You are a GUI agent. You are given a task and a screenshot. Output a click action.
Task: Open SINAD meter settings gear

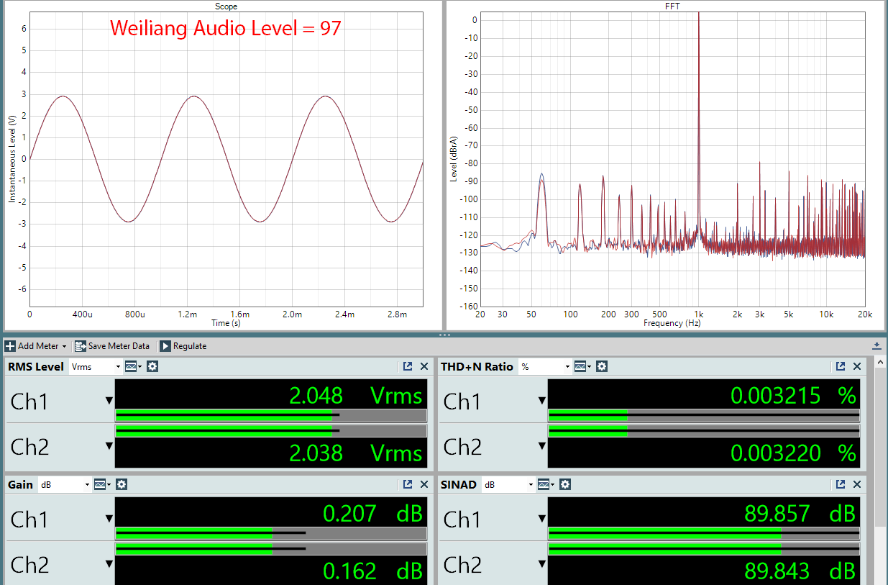[565, 484]
